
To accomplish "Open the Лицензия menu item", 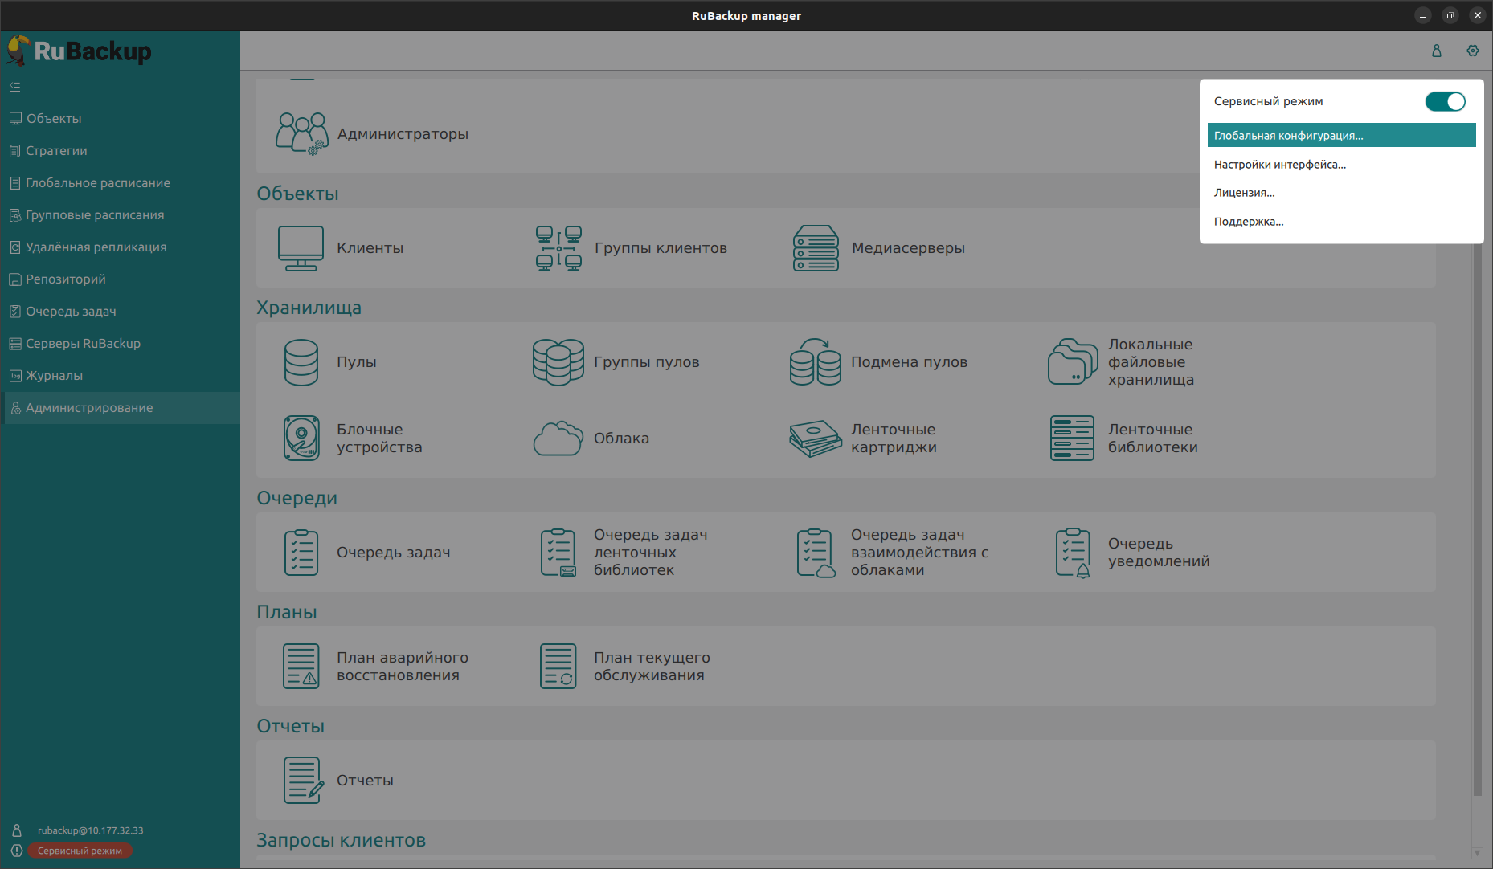I will pos(1244,193).
